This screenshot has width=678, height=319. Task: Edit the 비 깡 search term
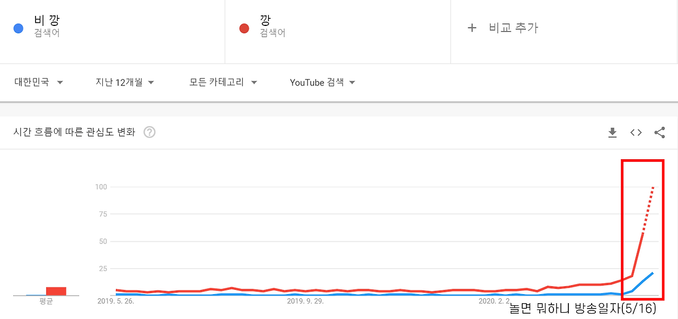47,21
